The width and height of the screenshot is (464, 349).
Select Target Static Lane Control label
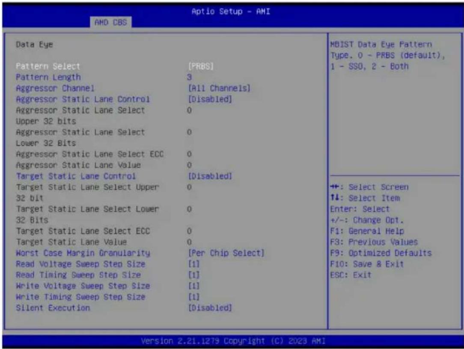coord(76,176)
